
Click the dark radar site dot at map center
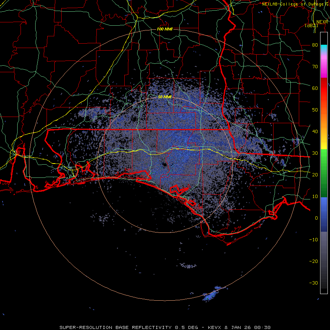click(x=165, y=165)
